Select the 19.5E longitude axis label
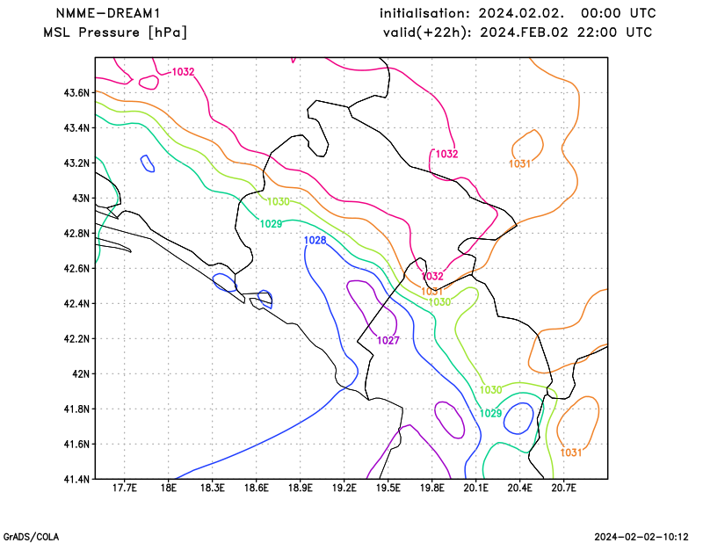Viewport: 703px width, 543px height. [388, 488]
